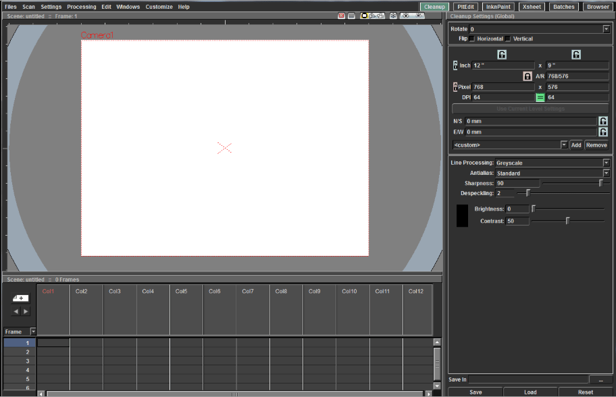Click the Add preset button
The height and width of the screenshot is (397, 616).
click(x=575, y=145)
